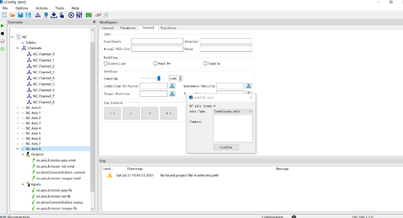Collapse the Channels tree node

[18, 48]
